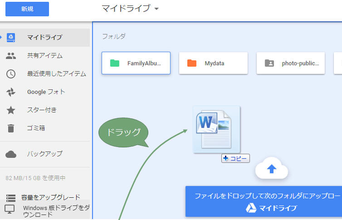Image resolution: width=342 pixels, height=220 pixels.
Task: Open 共有アイテム people icon
Action: pos(11,55)
